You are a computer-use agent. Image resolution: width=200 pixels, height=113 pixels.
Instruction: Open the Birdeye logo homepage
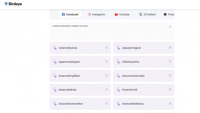point(13,4)
